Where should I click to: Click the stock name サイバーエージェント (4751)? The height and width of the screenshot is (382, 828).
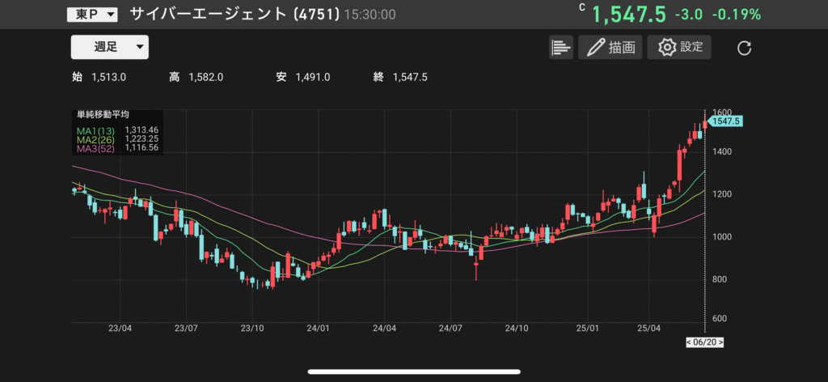pos(234,15)
